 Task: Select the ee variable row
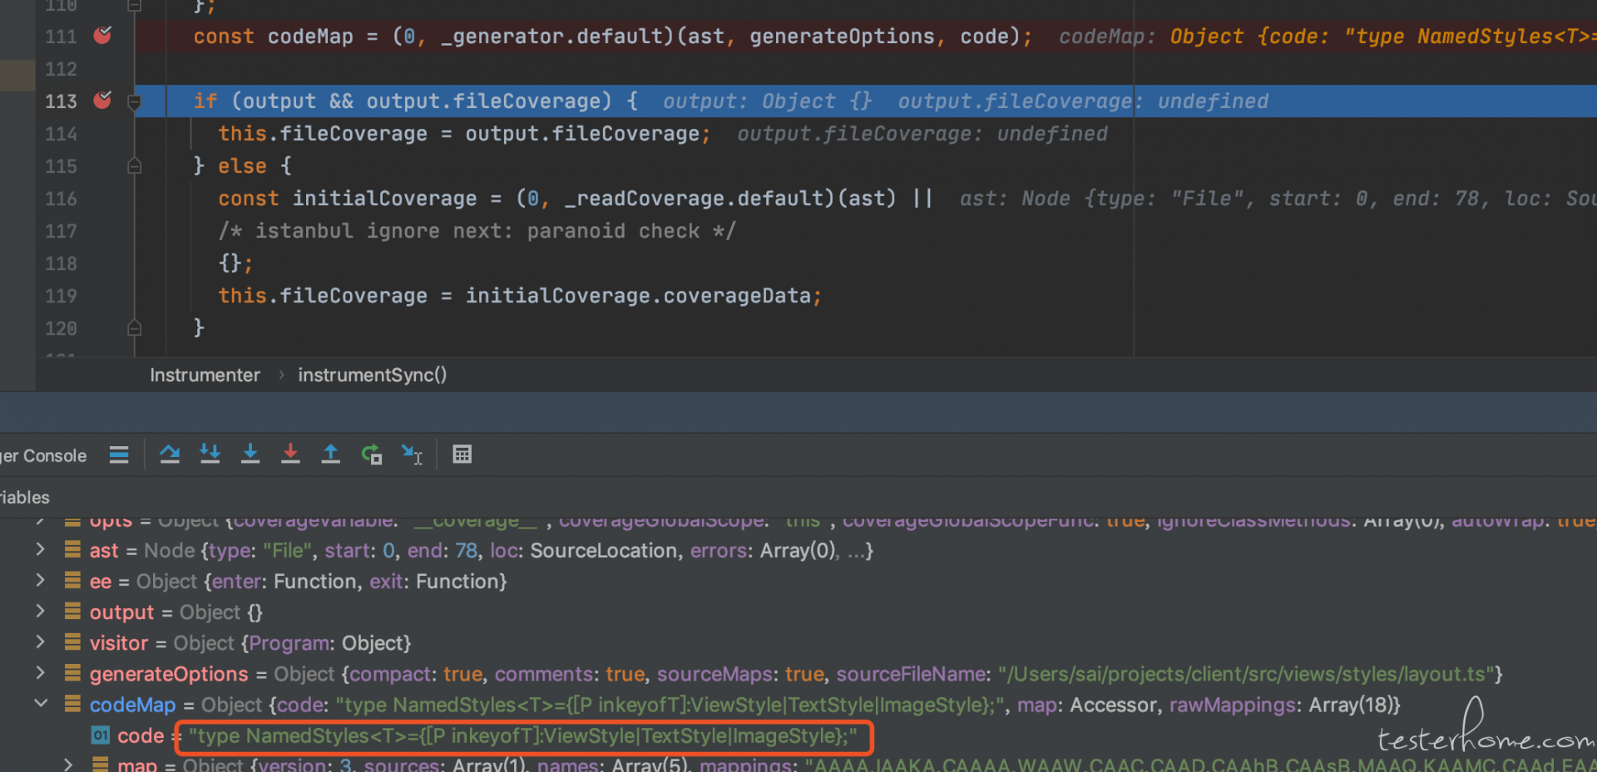[x=798, y=581]
